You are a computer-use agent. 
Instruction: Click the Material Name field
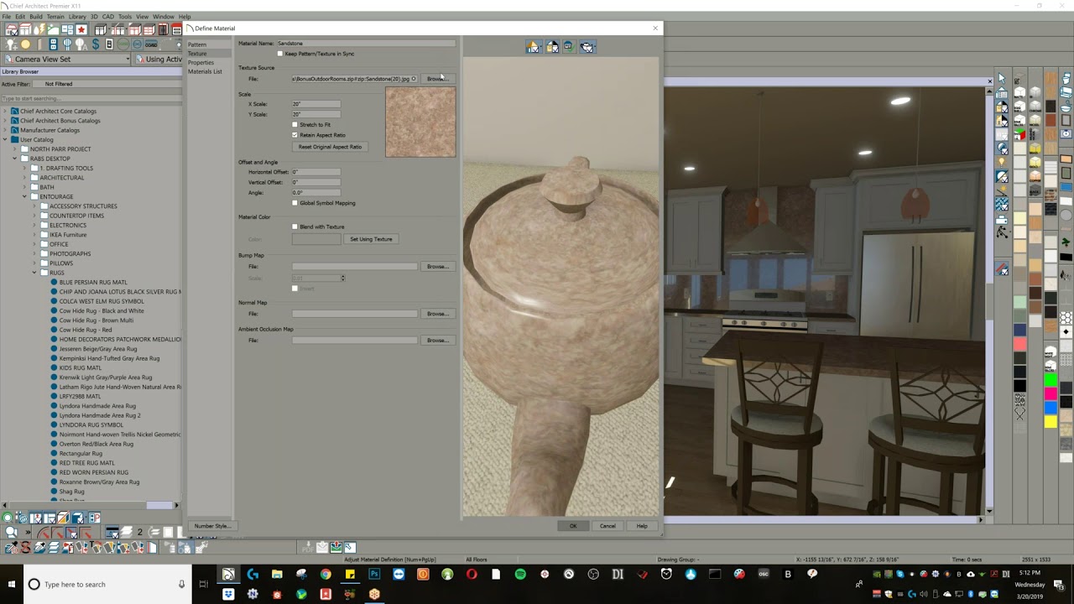(x=366, y=44)
